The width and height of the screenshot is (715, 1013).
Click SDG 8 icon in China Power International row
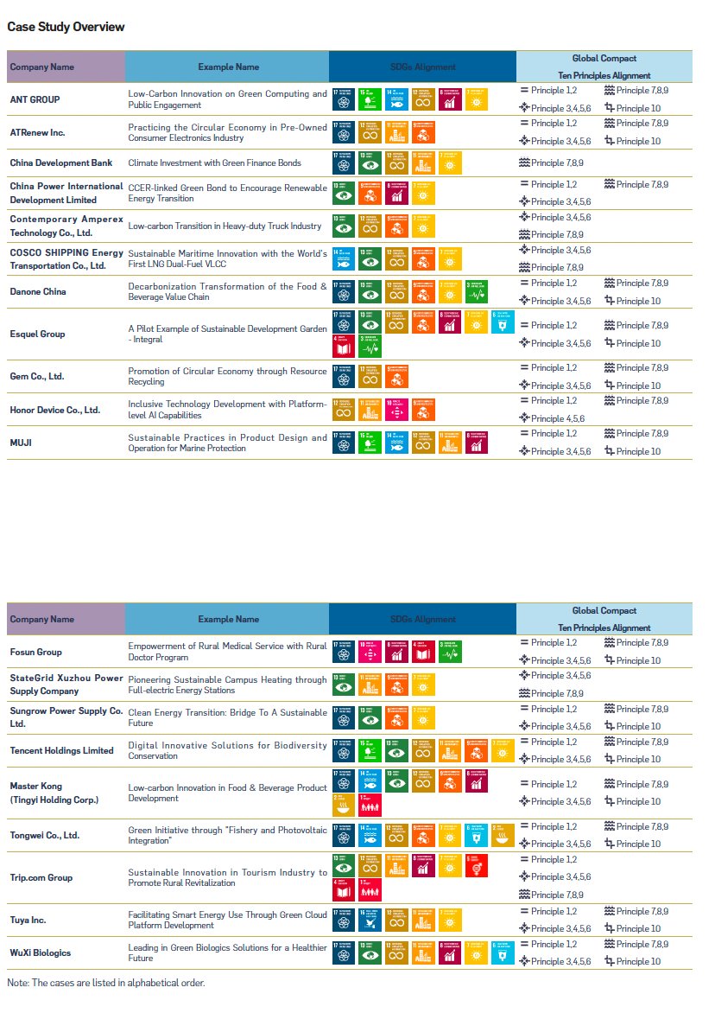(x=397, y=193)
